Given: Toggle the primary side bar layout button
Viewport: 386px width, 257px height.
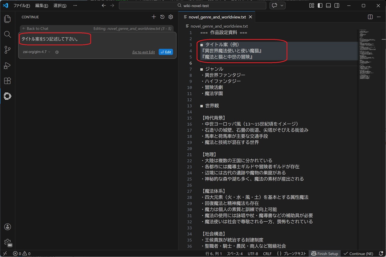Looking at the screenshot, I should tap(320, 6).
